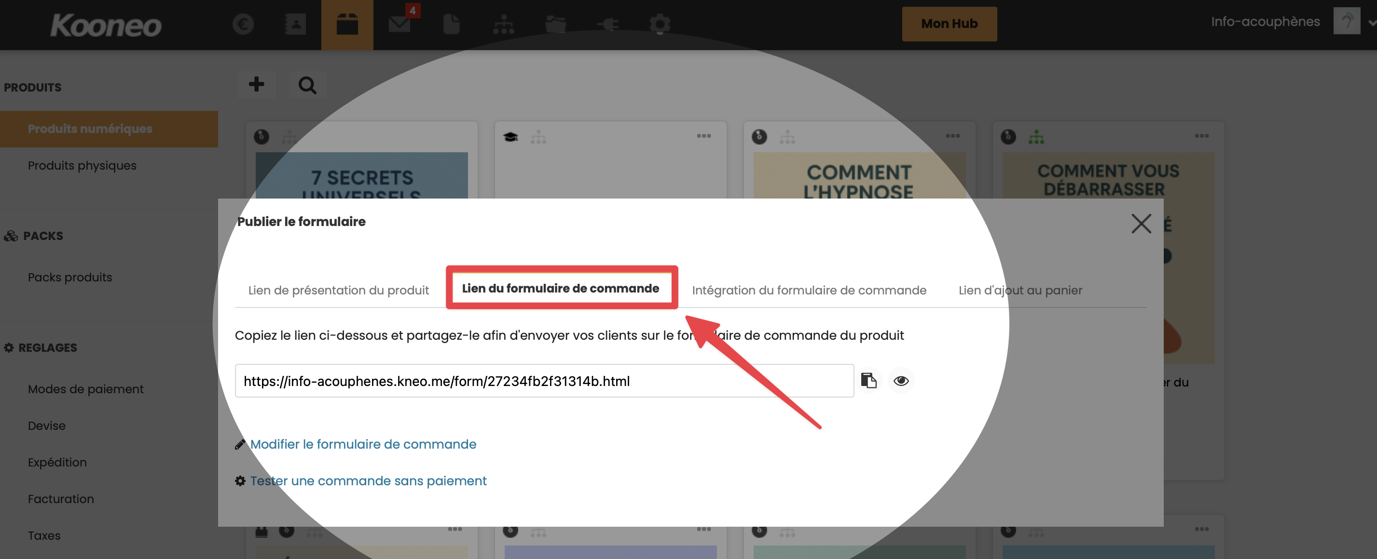Open Expédition settings in sidebar
Image resolution: width=1377 pixels, height=559 pixels.
point(57,462)
